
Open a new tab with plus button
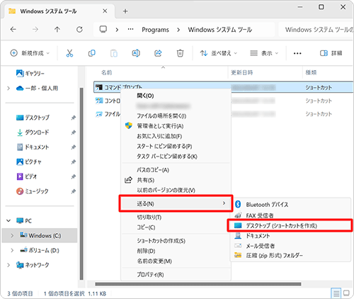click(x=125, y=11)
